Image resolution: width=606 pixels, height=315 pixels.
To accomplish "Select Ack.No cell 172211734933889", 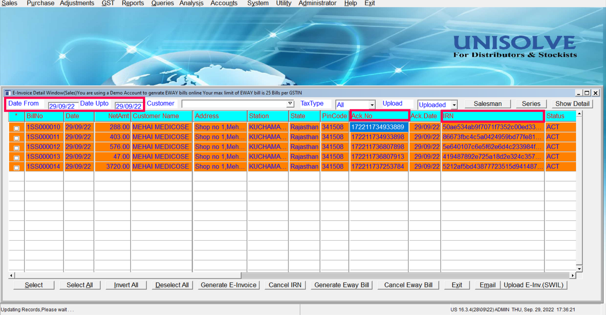I will pyautogui.click(x=379, y=127).
